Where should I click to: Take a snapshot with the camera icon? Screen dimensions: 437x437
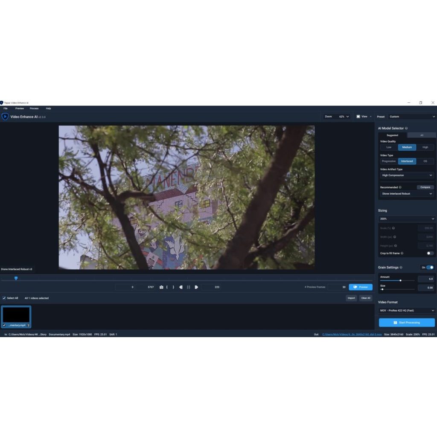click(x=161, y=287)
